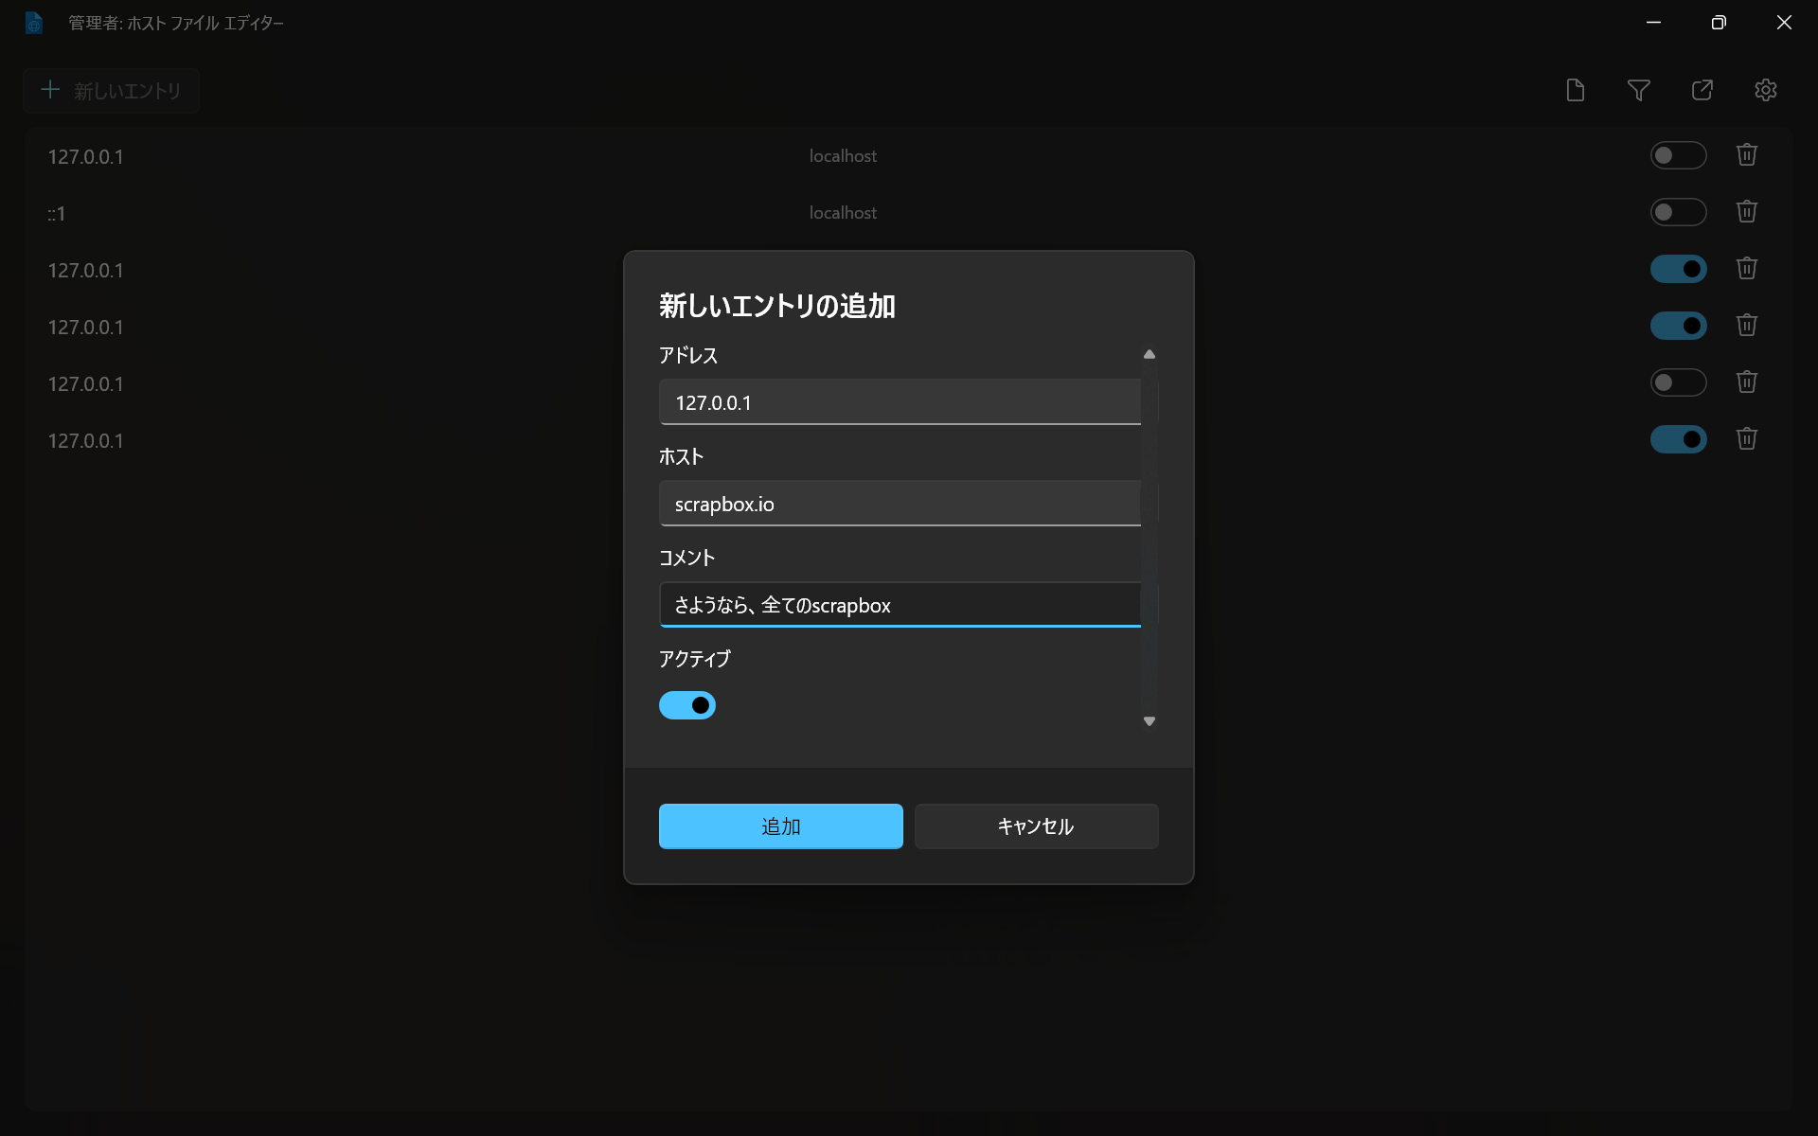Enable the first localhost entry toggle
Image resolution: width=1818 pixels, height=1136 pixels.
[x=1678, y=155]
